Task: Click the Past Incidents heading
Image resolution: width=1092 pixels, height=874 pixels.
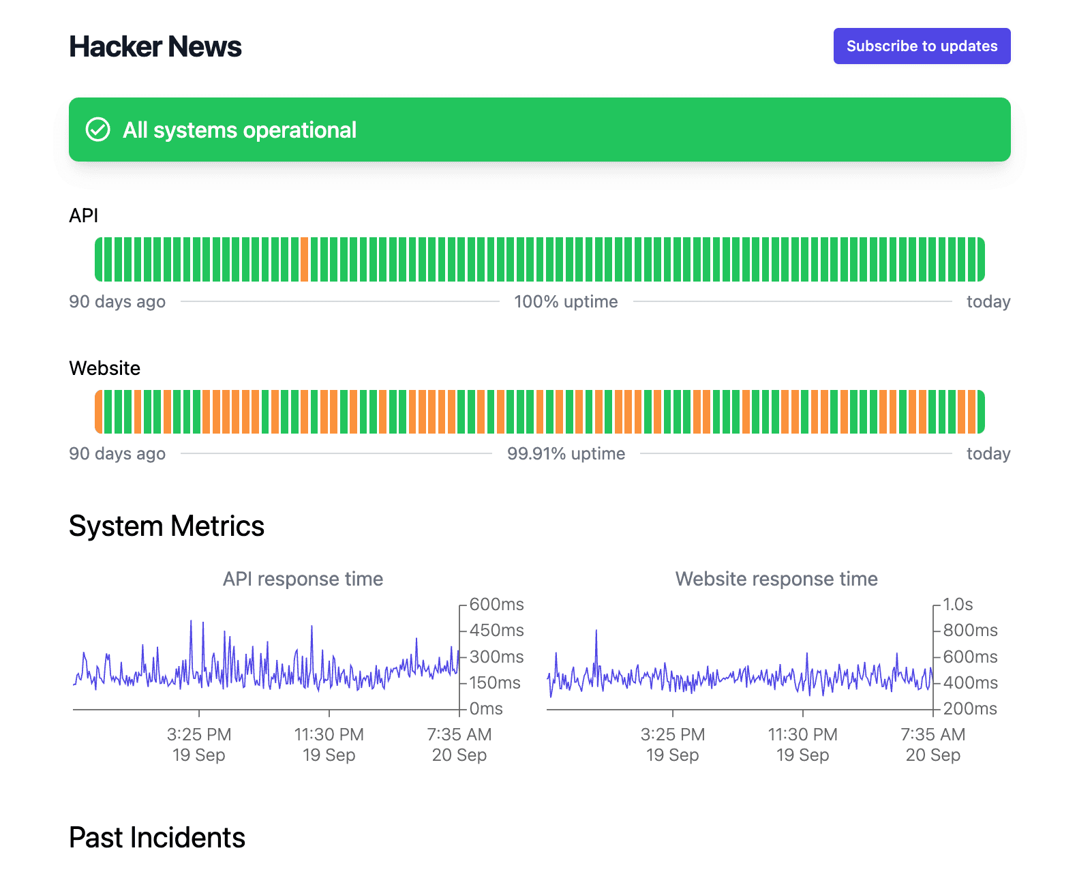Action: [157, 838]
